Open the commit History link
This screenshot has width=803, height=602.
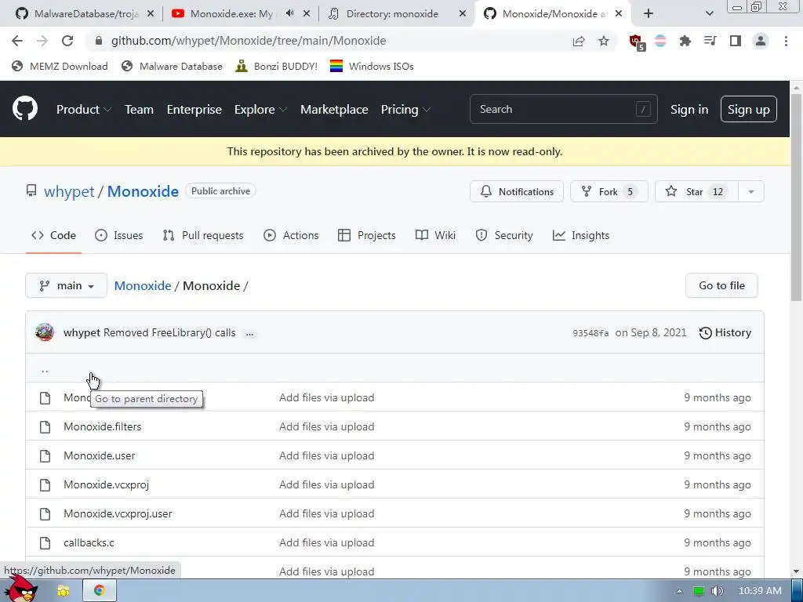(x=725, y=332)
